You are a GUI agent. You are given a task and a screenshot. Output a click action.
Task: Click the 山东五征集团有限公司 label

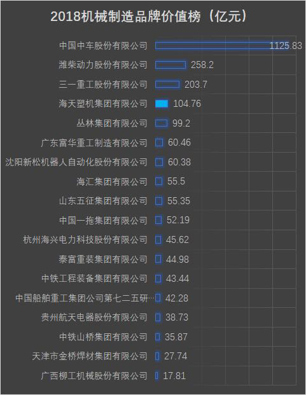coord(103,201)
